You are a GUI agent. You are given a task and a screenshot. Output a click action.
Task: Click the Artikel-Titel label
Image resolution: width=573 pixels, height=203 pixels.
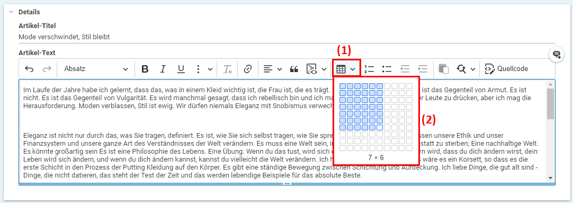click(x=37, y=25)
